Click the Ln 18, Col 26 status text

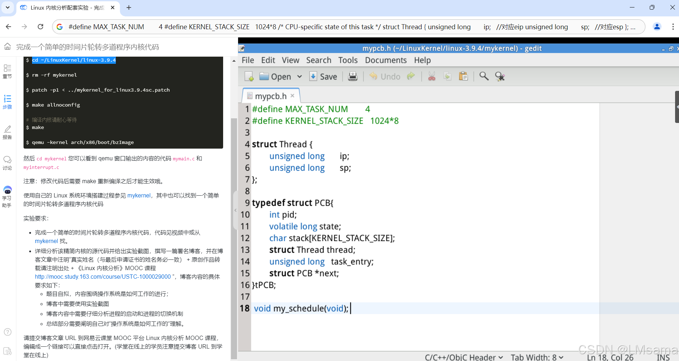pyautogui.click(x=610, y=357)
